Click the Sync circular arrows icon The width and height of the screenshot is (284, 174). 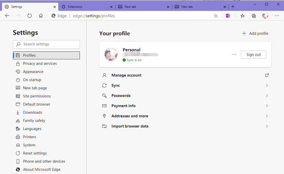104,85
